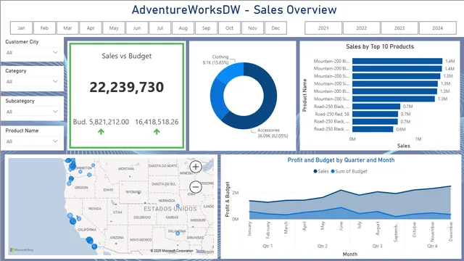Filter by Jan month button
The width and height of the screenshot is (464, 261).
click(x=21, y=28)
